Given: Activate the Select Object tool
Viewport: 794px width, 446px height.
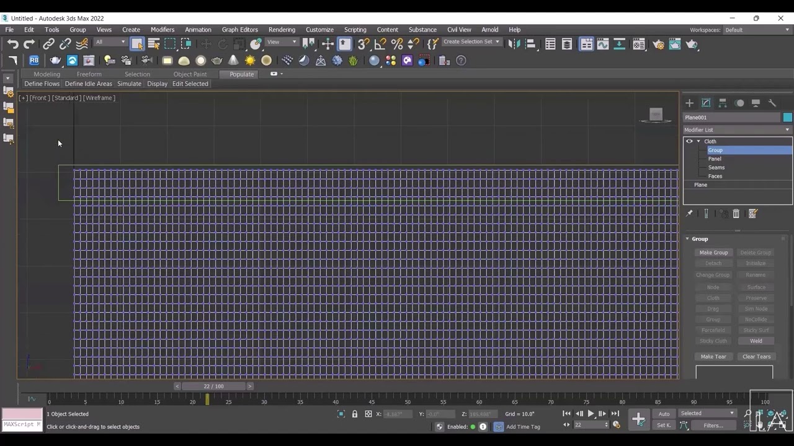Looking at the screenshot, I should click(137, 44).
